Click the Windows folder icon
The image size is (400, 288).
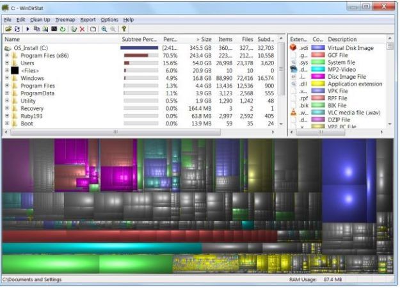(x=15, y=78)
